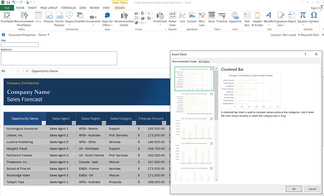Add a Hyperlink
This screenshot has height=196, width=324.
click(x=235, y=18)
